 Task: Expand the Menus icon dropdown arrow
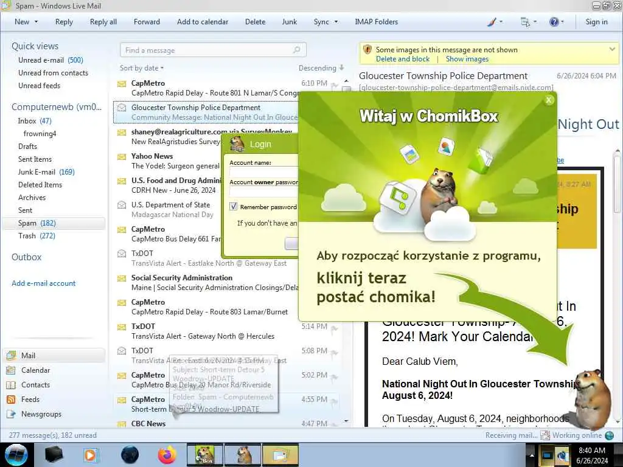535,22
